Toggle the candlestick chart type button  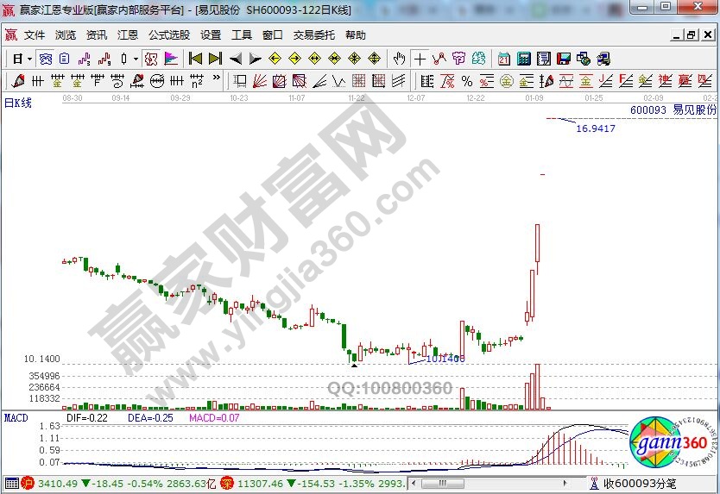124,59
